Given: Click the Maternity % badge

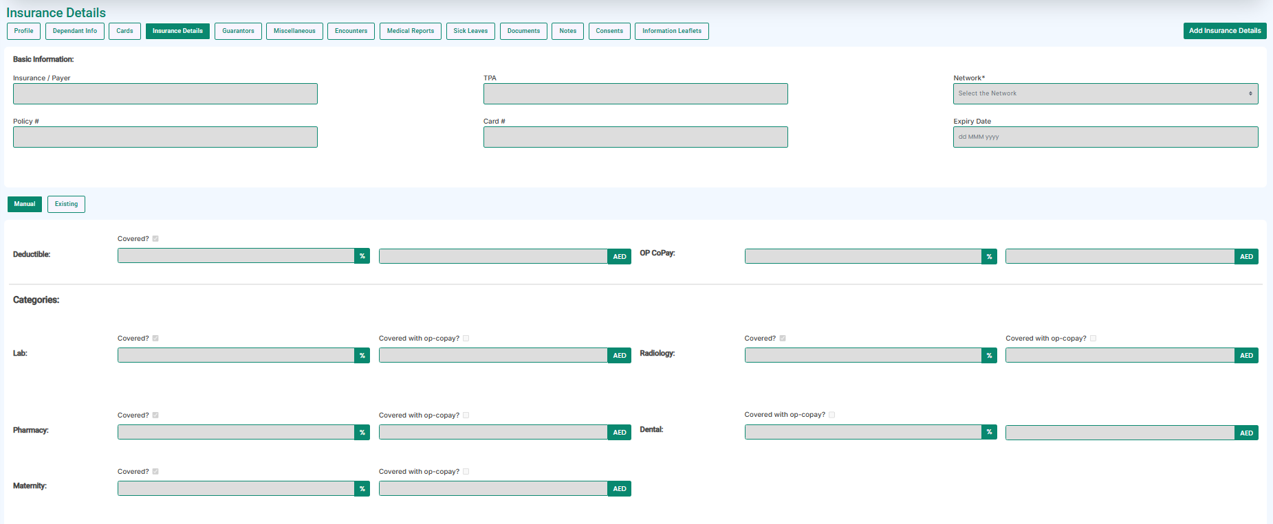Looking at the screenshot, I should pos(362,489).
